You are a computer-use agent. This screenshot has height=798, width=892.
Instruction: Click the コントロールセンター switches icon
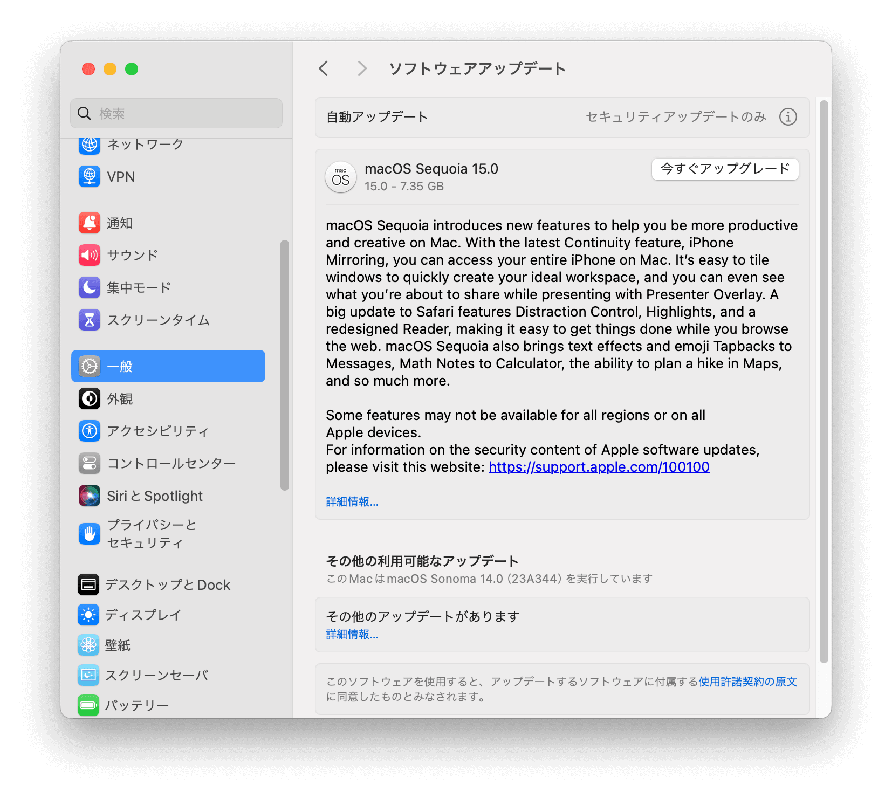point(90,463)
